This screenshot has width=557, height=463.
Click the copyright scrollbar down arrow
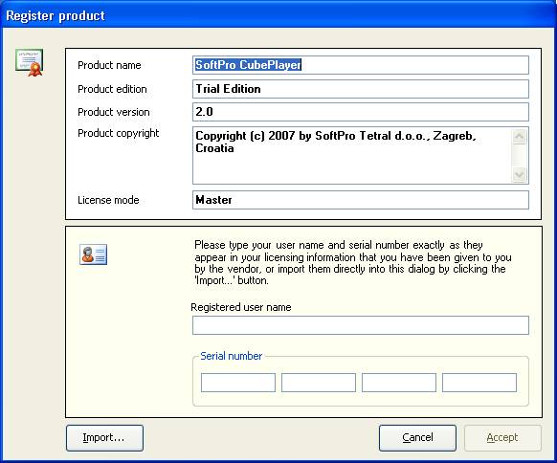pos(520,174)
